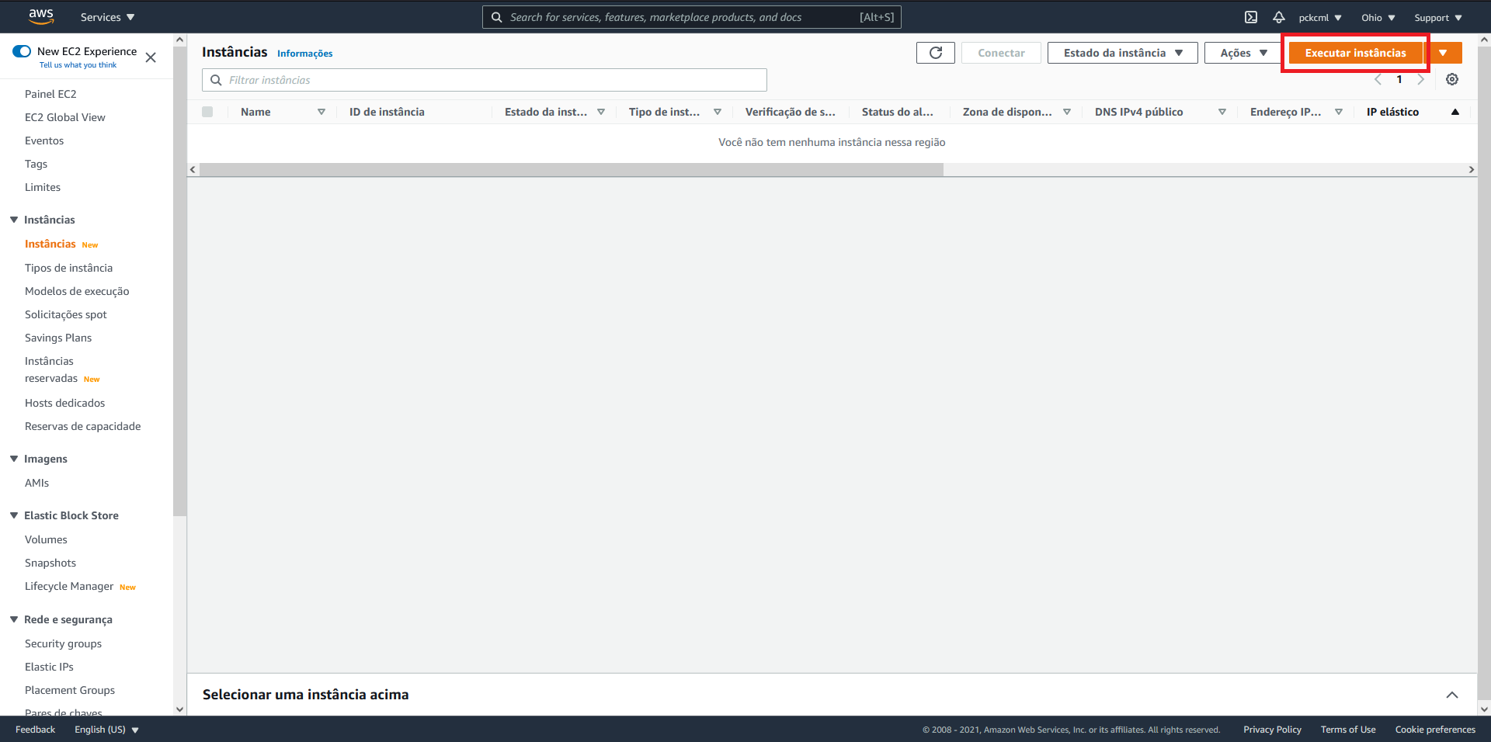Image resolution: width=1491 pixels, height=742 pixels.
Task: Click the Executar instâncias button
Action: click(1354, 53)
